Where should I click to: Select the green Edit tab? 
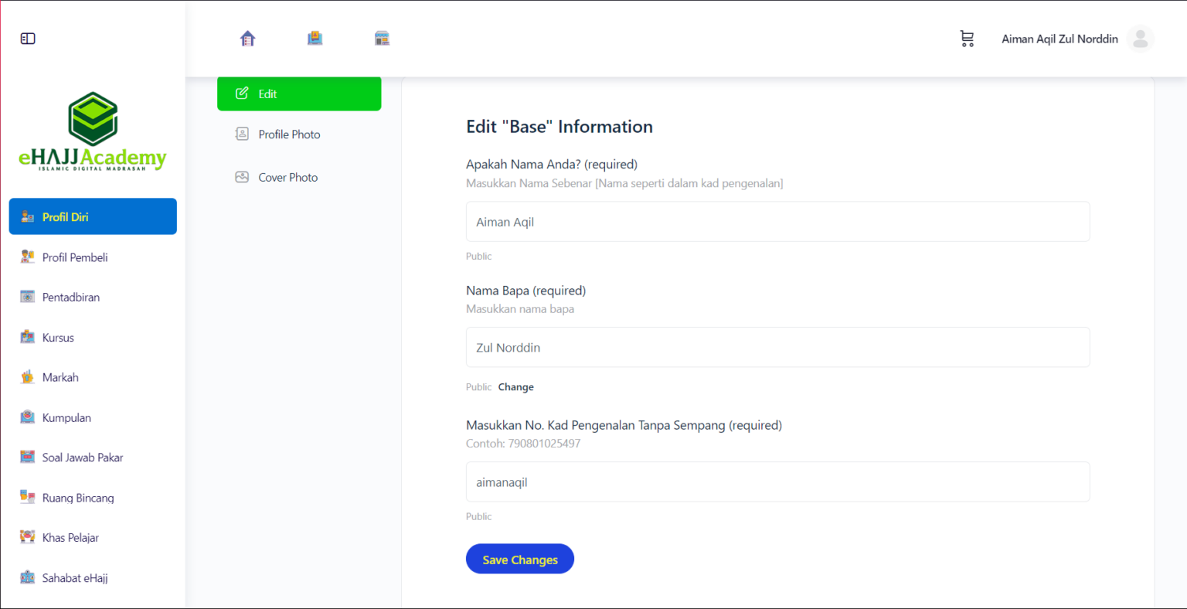(299, 94)
